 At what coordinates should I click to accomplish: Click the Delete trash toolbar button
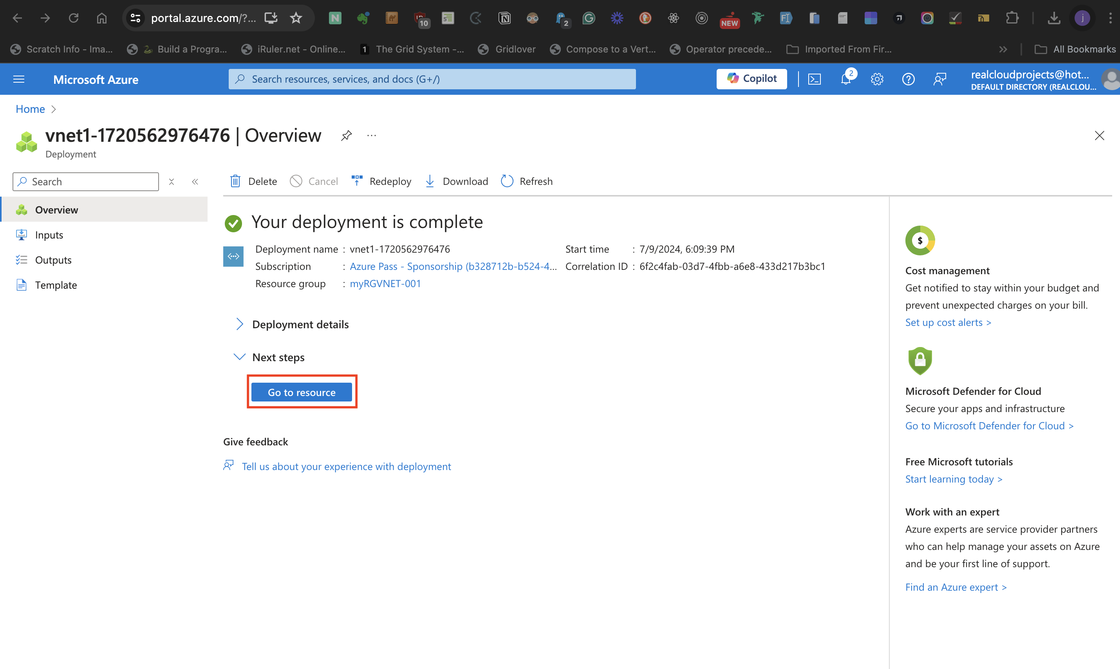click(253, 181)
